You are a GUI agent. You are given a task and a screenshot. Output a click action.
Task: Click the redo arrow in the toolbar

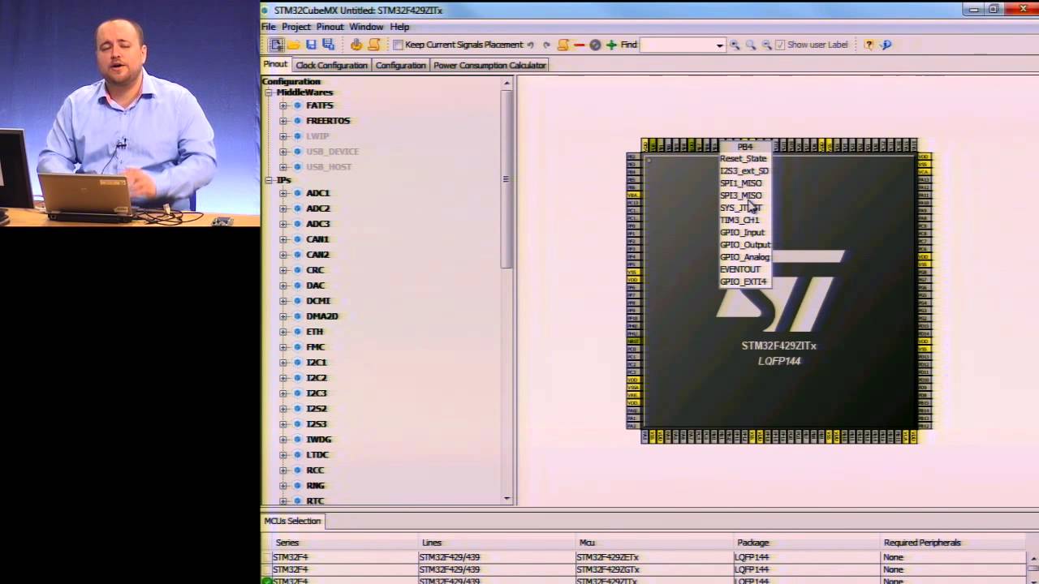tap(546, 45)
